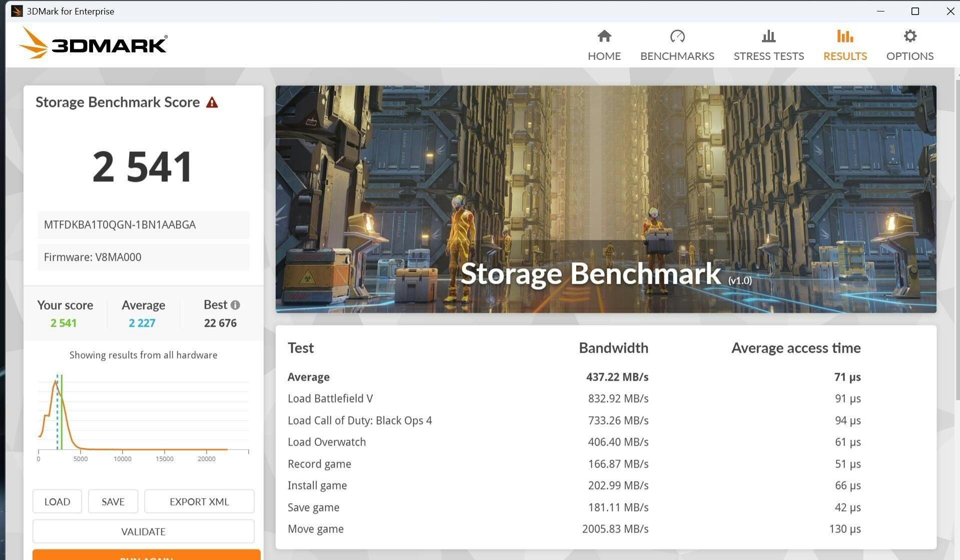The width and height of the screenshot is (960, 560).
Task: Select drive model MTFDKBA1T0QGN-1BN1AABGA field
Action: pos(143,225)
